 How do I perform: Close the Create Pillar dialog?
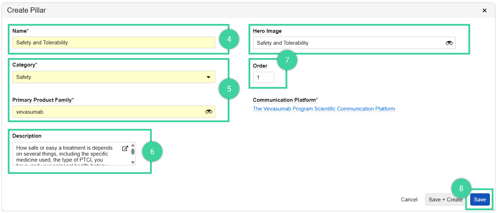click(x=485, y=10)
